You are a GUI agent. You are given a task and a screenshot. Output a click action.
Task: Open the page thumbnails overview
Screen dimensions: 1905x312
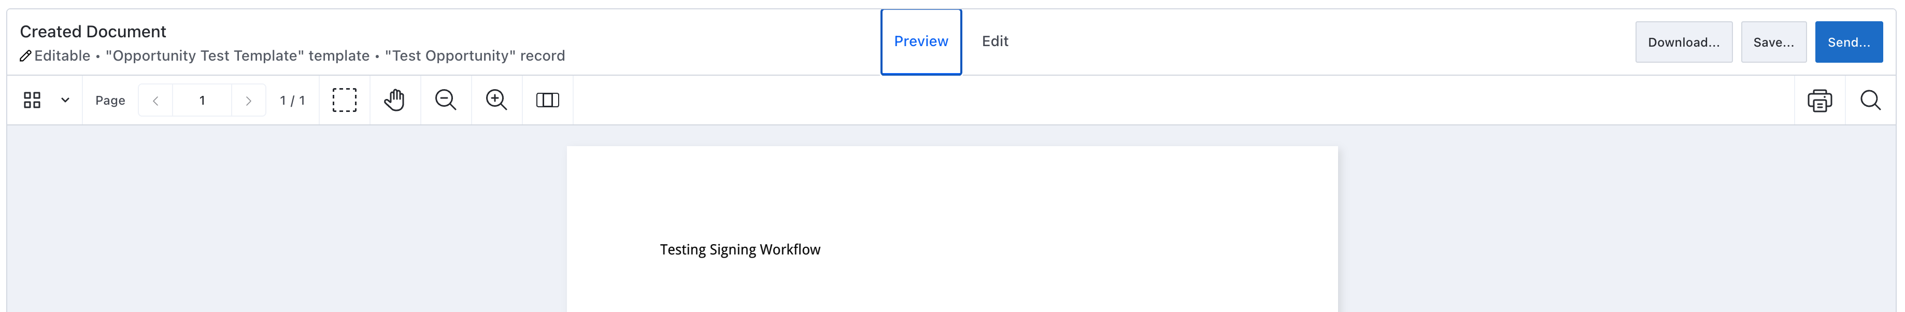pyautogui.click(x=32, y=100)
